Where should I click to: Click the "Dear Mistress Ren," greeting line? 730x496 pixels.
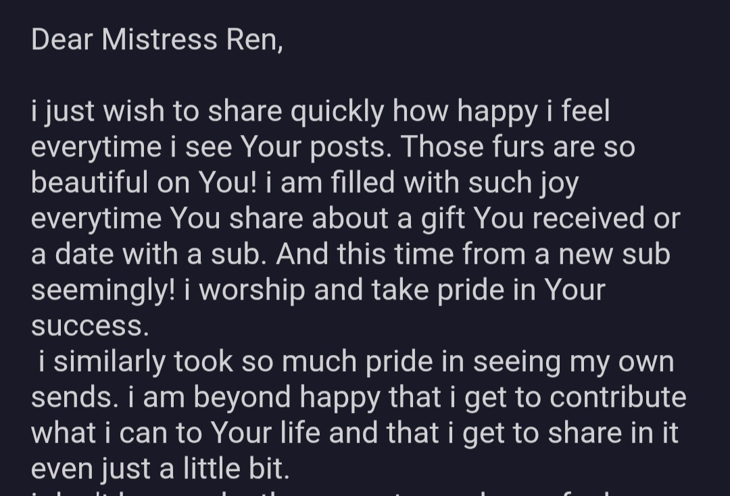(x=157, y=40)
